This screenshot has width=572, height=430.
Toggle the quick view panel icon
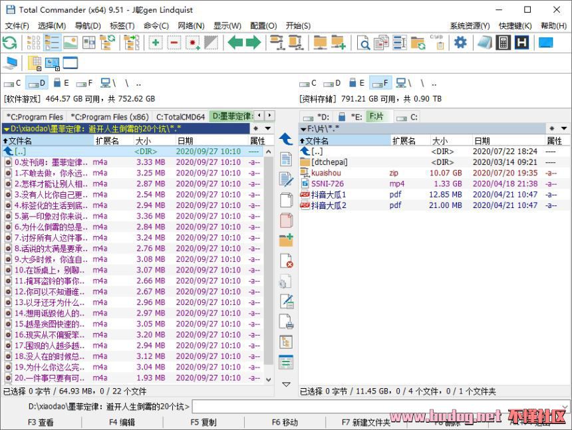88,43
